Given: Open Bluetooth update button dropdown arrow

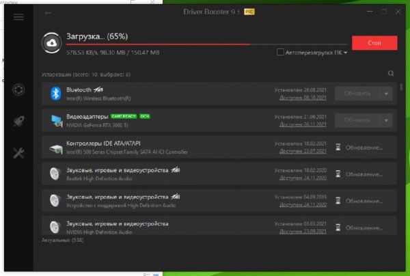Looking at the screenshot, I should point(386,94).
